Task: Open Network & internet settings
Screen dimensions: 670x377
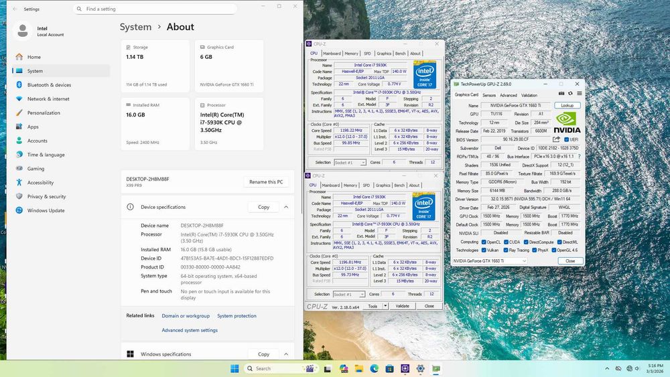Action: 61,98
